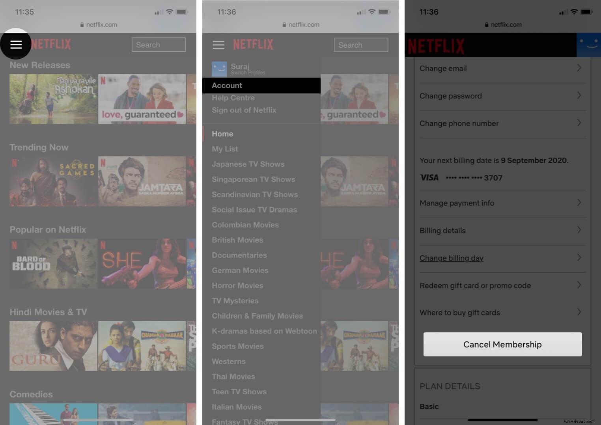Open Sports Movies category
Screen dimensions: 601x425
(238, 346)
